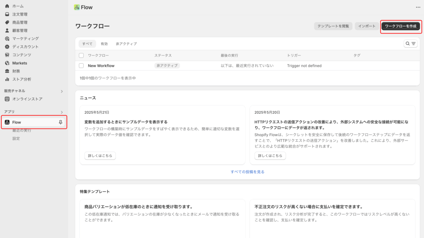Click the product tag icon (商品管理)
This screenshot has height=238, width=424.
7,22
